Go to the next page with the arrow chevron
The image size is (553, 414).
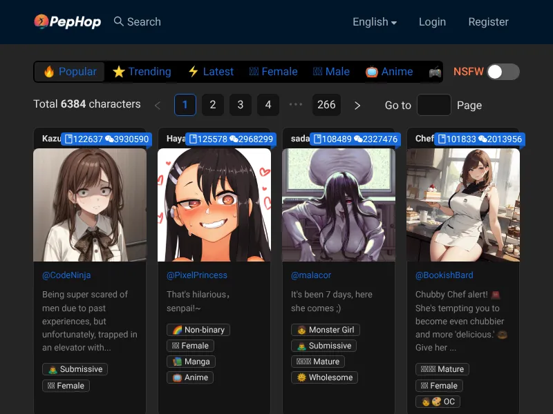(357, 105)
